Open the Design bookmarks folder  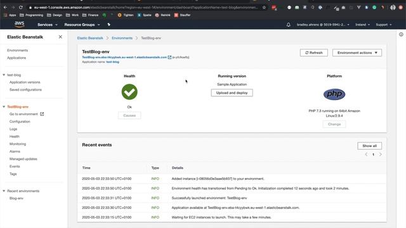55,15
